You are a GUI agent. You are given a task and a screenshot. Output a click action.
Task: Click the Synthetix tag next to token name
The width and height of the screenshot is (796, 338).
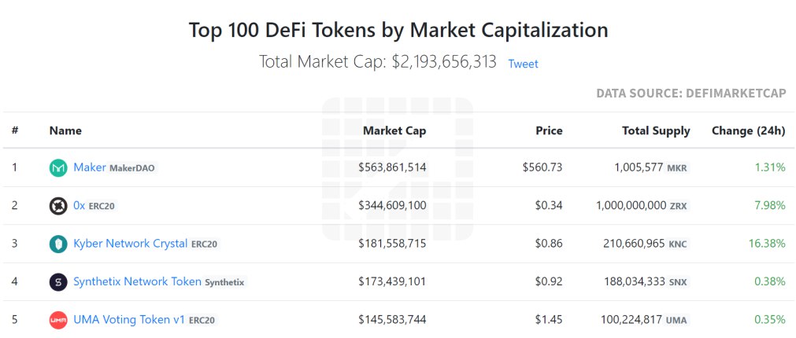click(x=224, y=282)
